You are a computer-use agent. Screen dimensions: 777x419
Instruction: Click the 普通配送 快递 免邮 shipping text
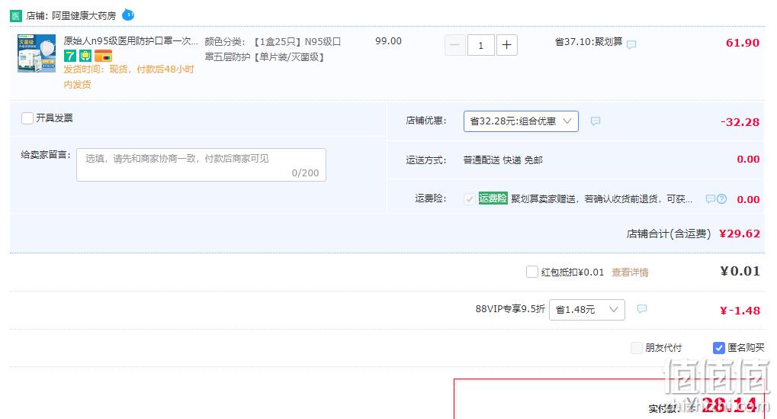pyautogui.click(x=503, y=160)
